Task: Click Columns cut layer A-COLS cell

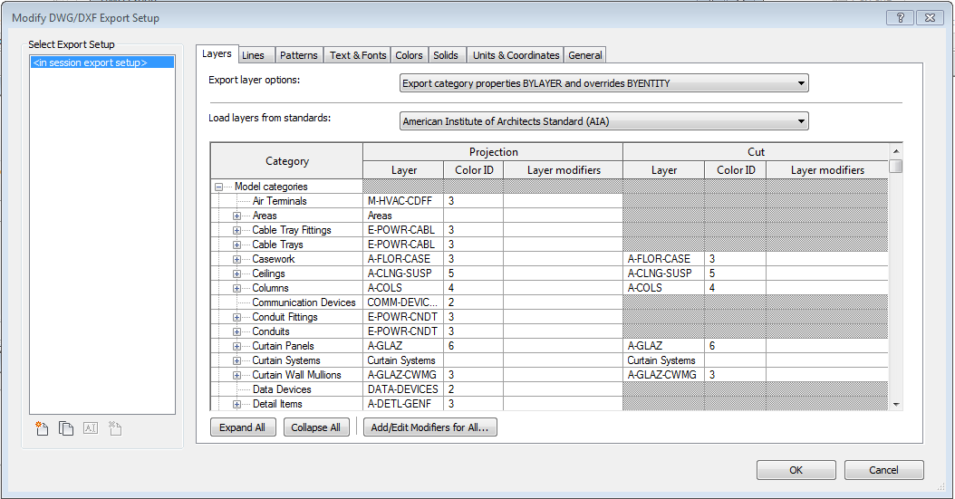Action: [x=663, y=288]
